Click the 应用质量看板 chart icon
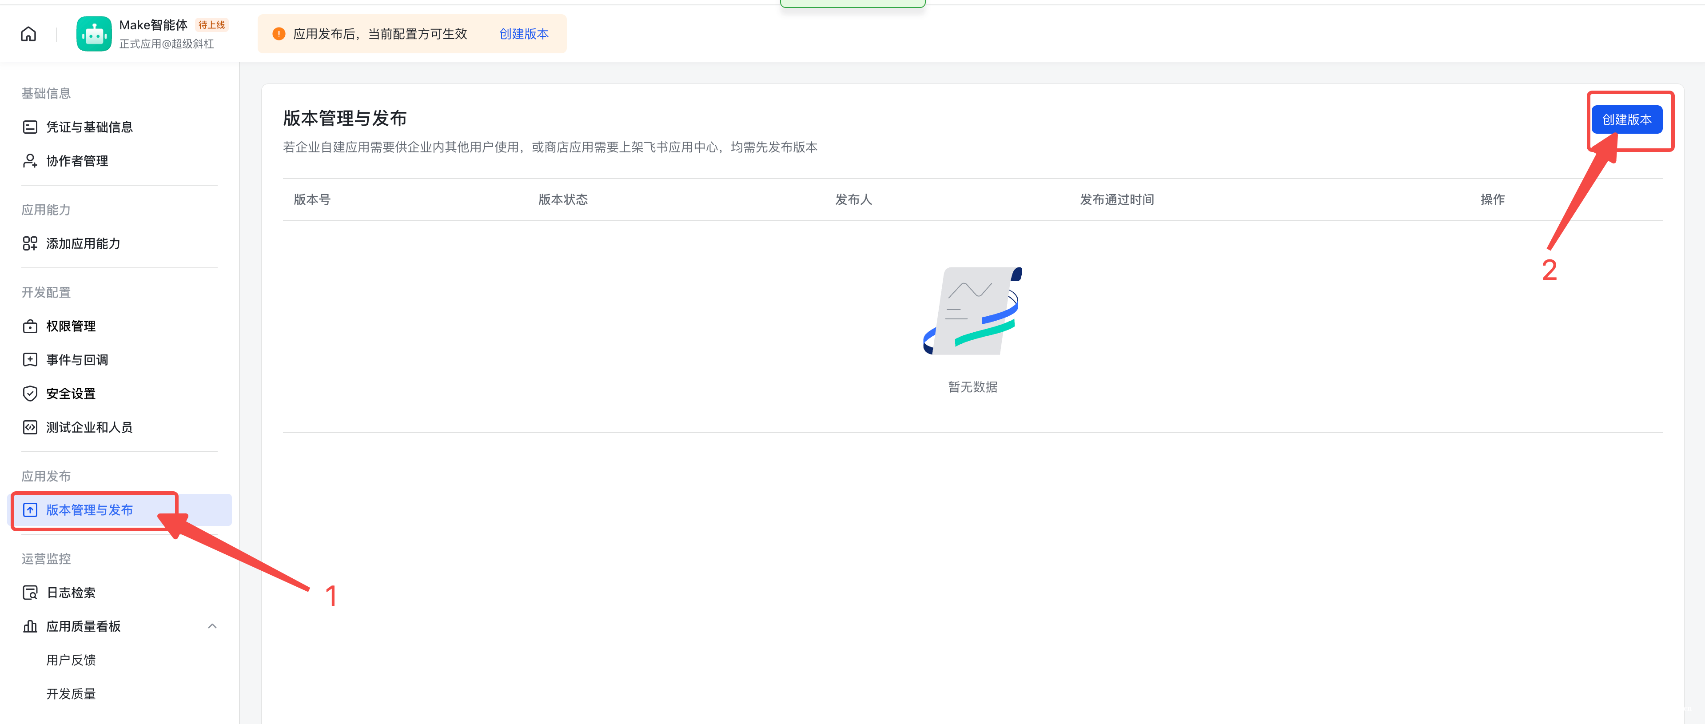 tap(30, 626)
